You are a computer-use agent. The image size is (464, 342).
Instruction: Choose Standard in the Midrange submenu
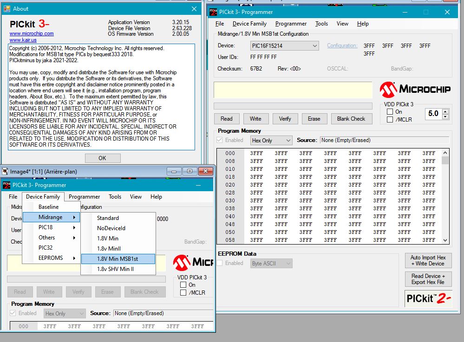(118, 218)
